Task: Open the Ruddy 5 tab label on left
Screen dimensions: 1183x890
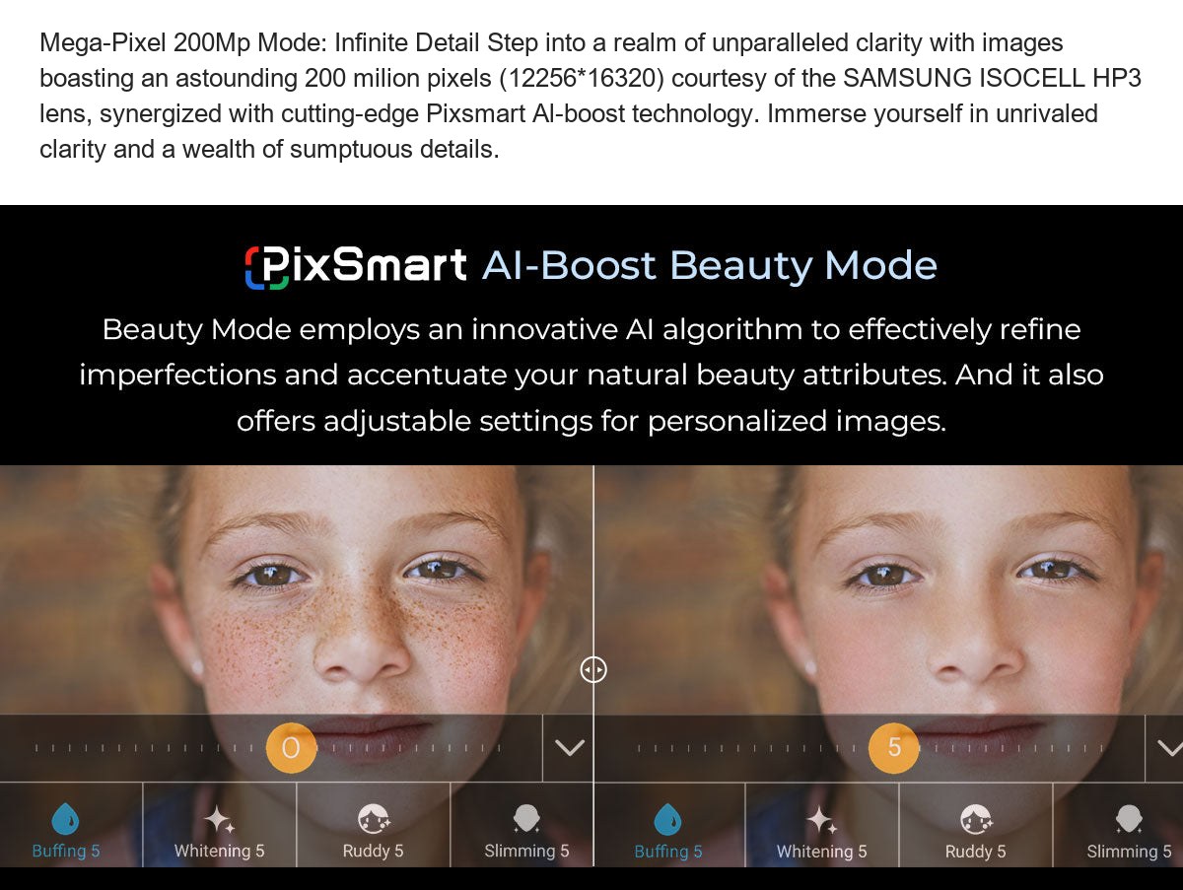Action: click(x=373, y=852)
